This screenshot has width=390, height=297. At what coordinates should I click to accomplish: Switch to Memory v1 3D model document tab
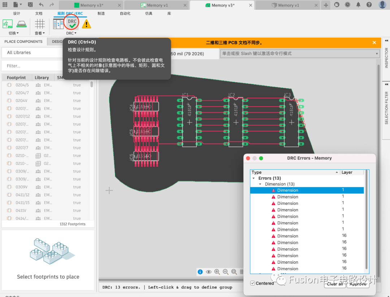(x=288, y=5)
